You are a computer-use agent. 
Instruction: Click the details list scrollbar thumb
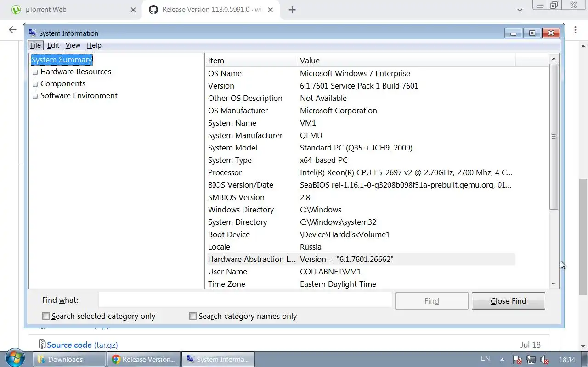554,137
